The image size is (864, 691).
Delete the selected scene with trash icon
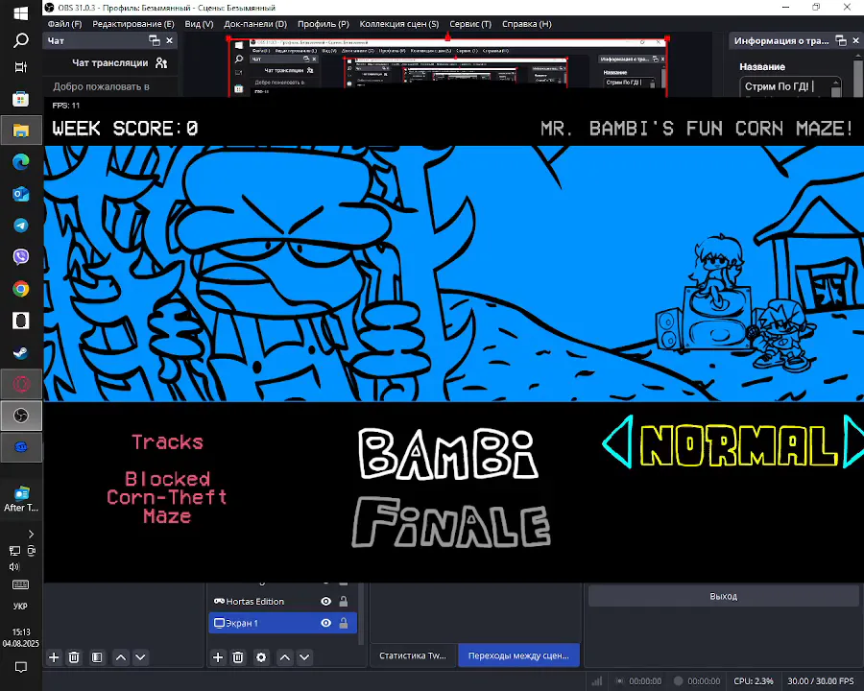[x=74, y=657]
